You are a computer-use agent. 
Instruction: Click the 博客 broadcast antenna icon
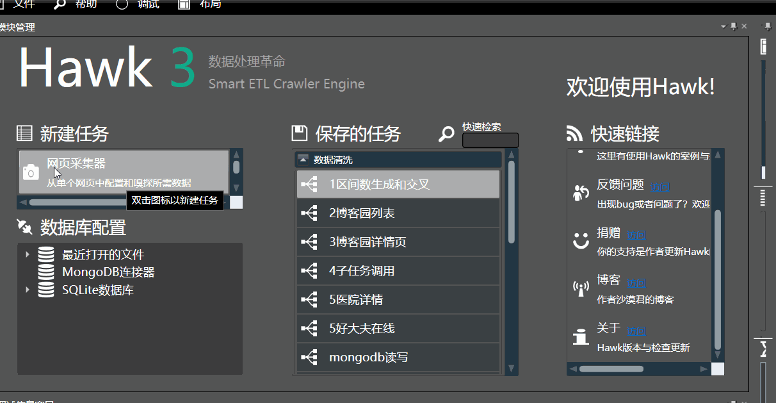point(581,288)
